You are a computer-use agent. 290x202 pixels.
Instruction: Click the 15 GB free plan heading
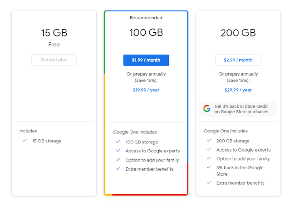click(x=54, y=33)
